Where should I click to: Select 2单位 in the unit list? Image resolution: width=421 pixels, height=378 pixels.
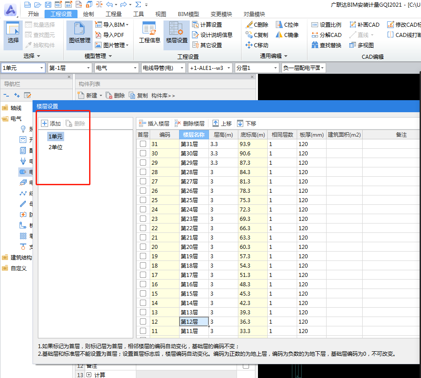[56, 147]
